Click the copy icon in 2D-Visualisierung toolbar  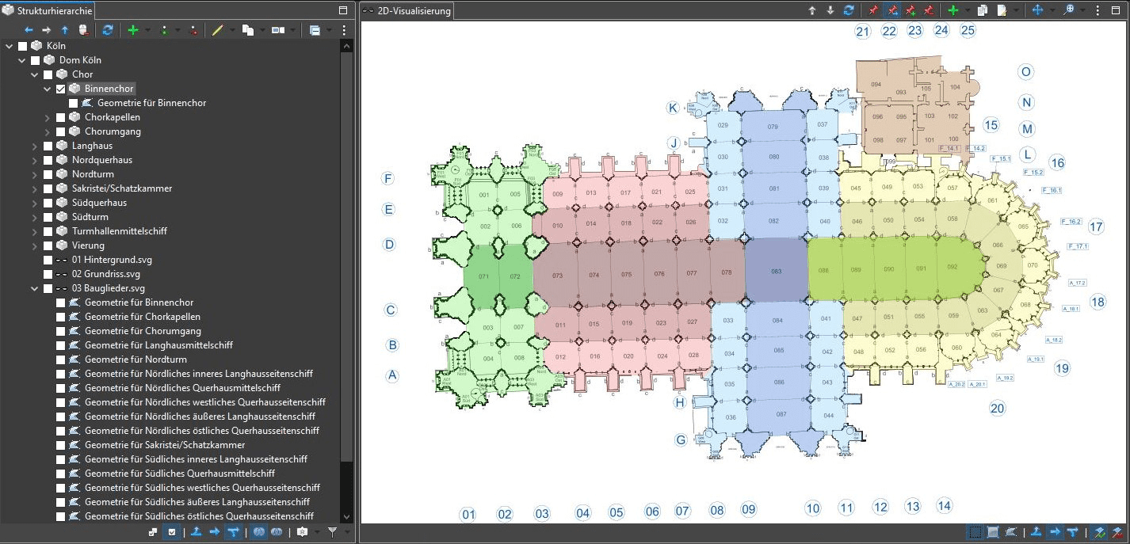tap(983, 11)
